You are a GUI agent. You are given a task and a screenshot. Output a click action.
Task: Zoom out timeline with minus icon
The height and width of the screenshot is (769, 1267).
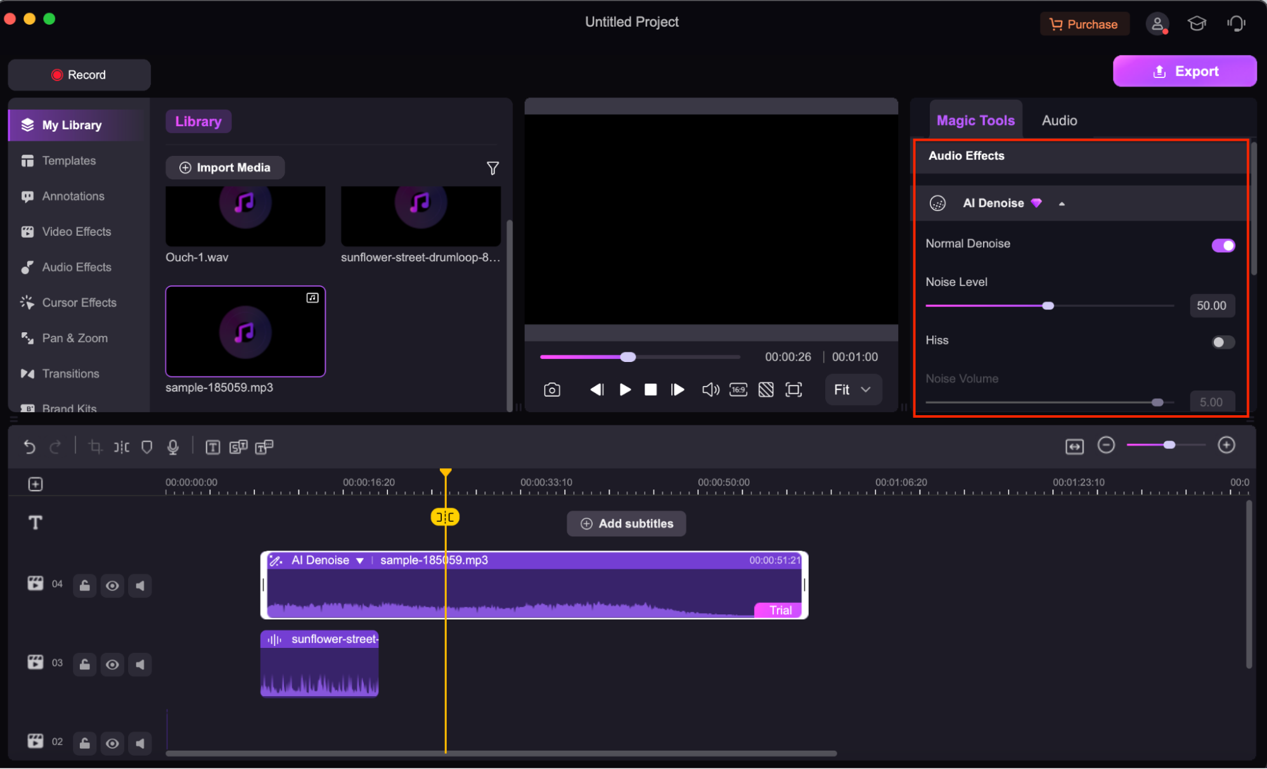(1106, 445)
